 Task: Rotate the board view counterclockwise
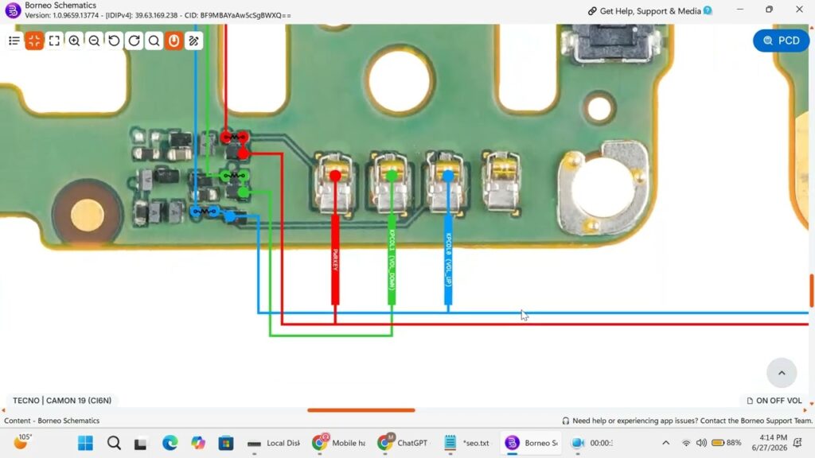tap(114, 41)
